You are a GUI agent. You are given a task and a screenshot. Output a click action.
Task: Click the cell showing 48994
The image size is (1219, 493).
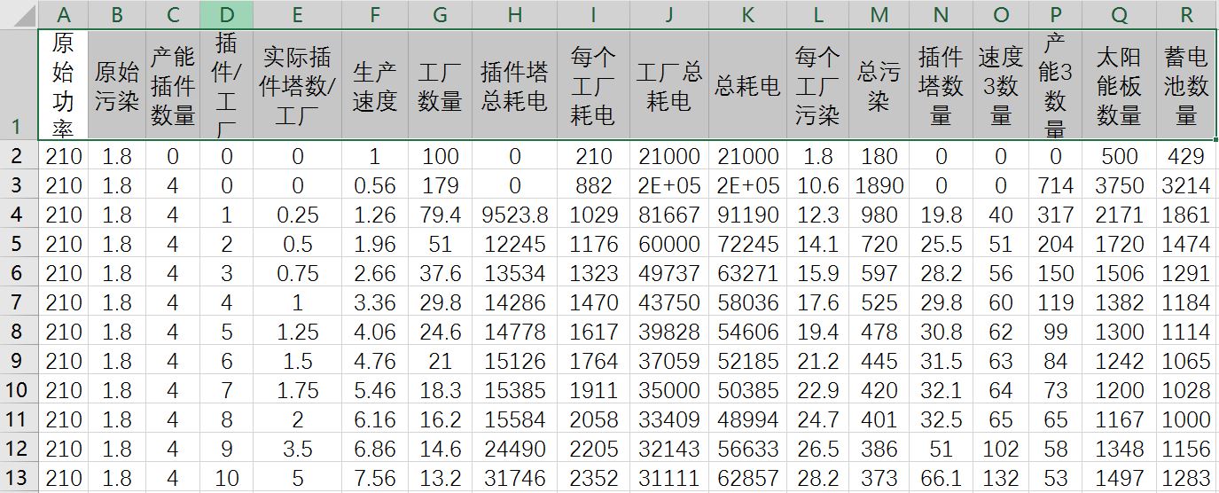coord(747,419)
